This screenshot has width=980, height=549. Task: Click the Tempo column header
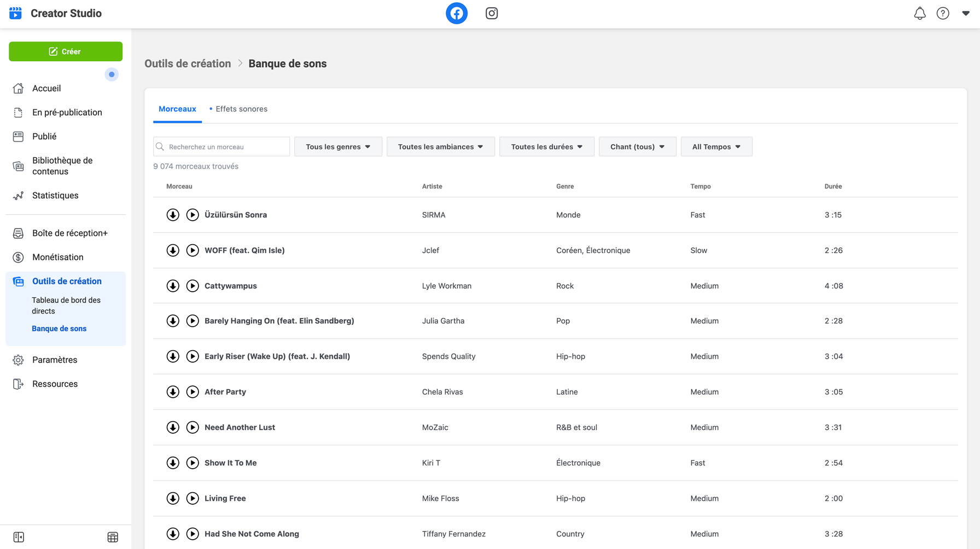click(701, 186)
